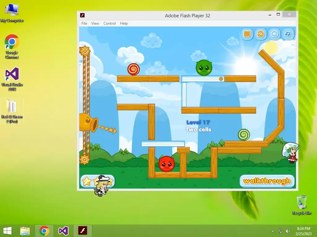Select the Recycle Bin desktop icon
Viewport: 317px width, 237px height.
pos(302,205)
